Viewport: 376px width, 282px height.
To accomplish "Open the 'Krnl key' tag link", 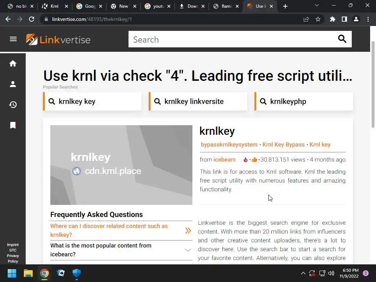I will tap(320, 145).
